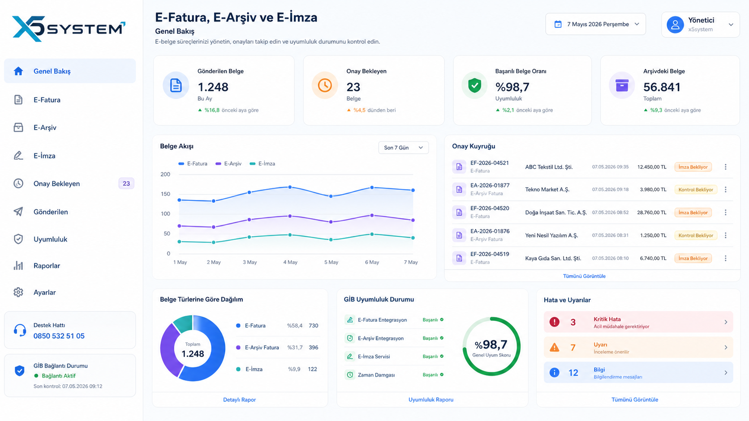Toggle the E-Fatura legend in Belge Akışı
The height and width of the screenshot is (421, 749).
(x=193, y=164)
